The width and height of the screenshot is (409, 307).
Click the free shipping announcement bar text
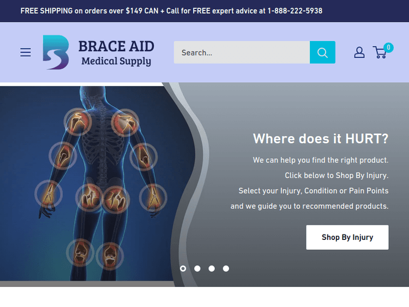click(171, 11)
